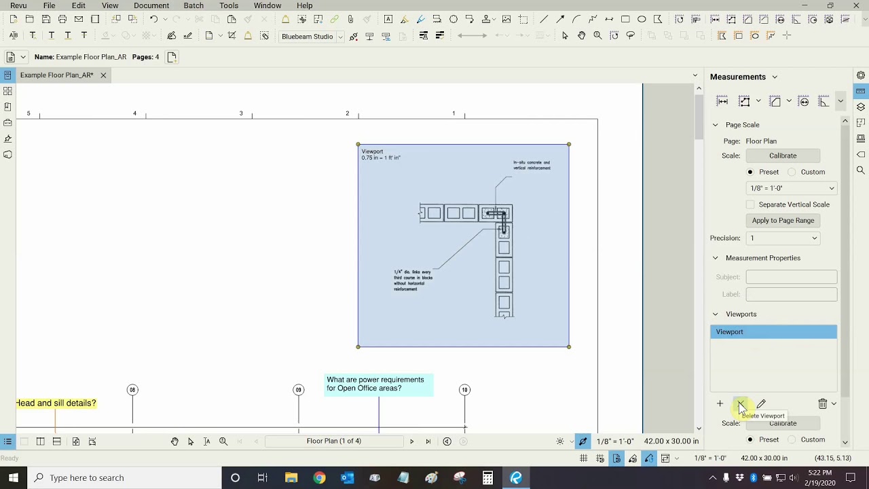The width and height of the screenshot is (869, 489).
Task: Open the Thumbnails panel in left sidebar
Action: click(x=7, y=91)
